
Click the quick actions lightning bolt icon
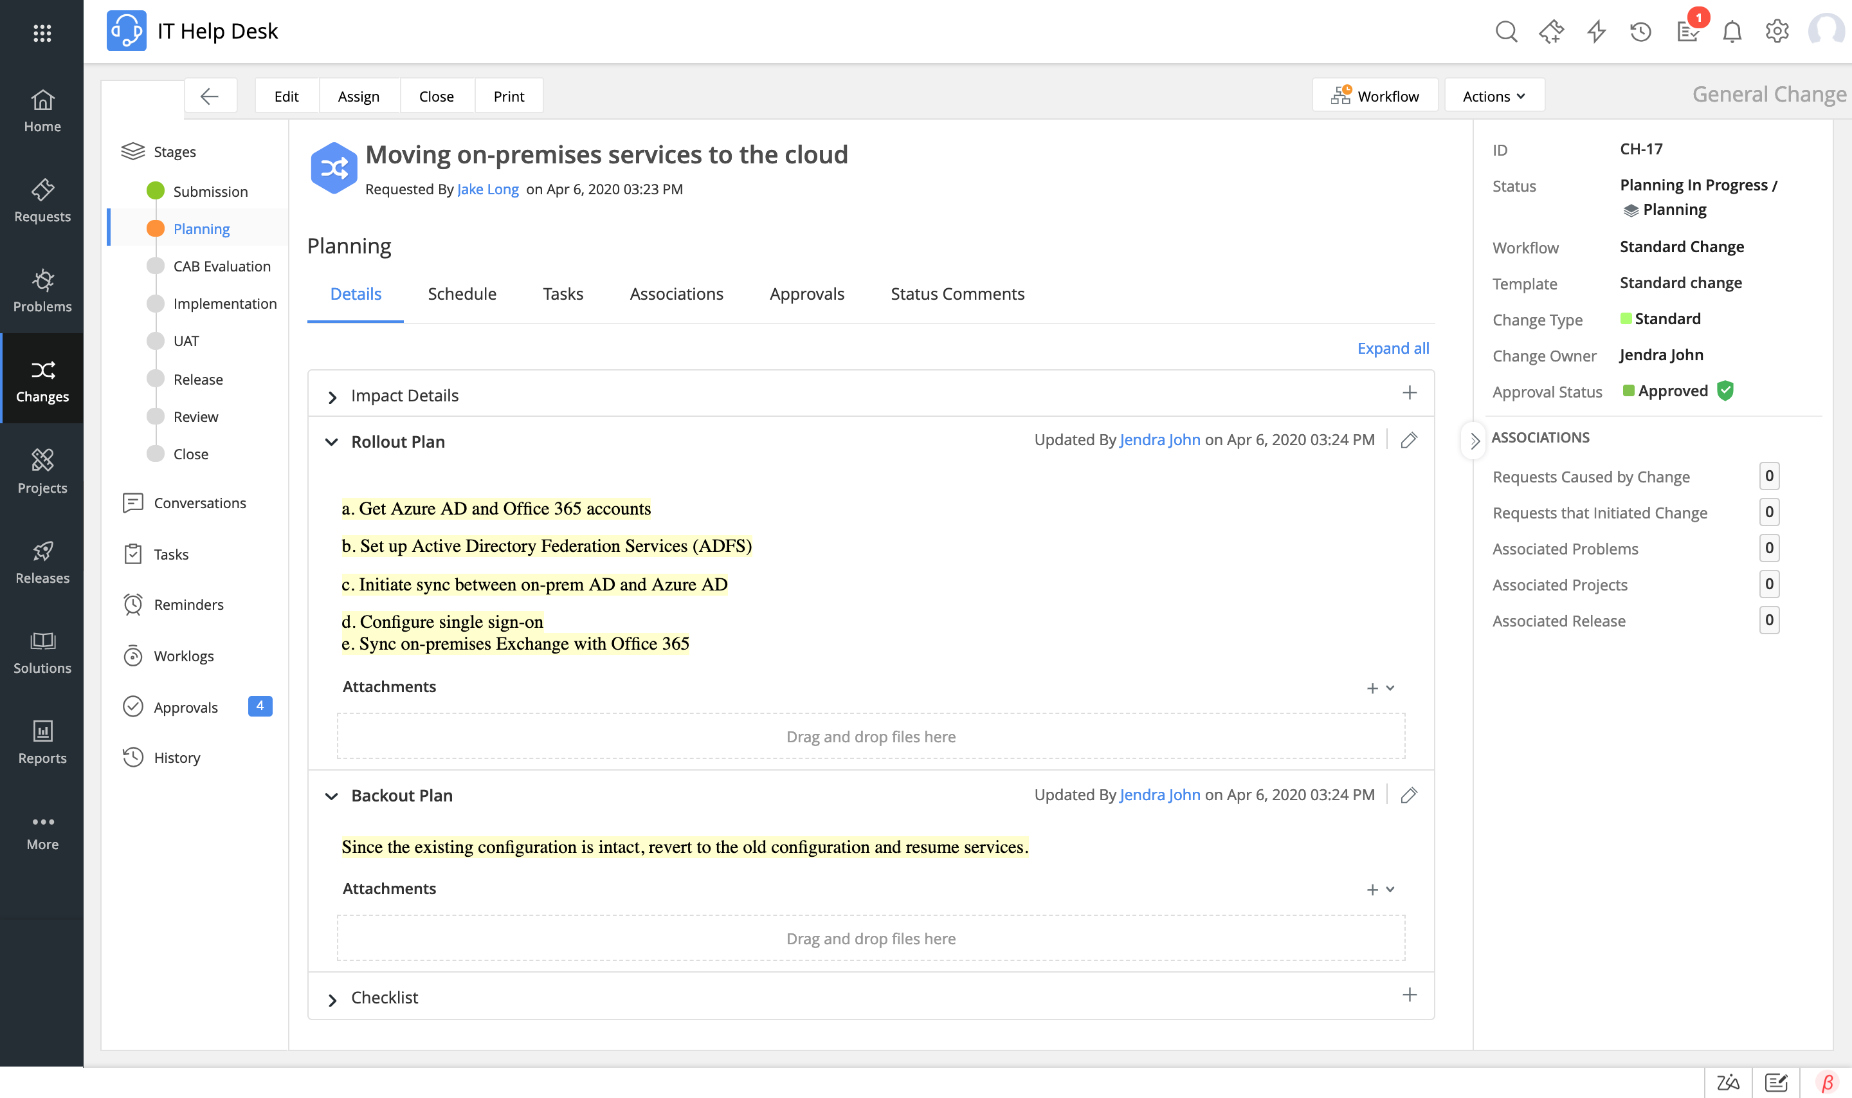point(1597,32)
